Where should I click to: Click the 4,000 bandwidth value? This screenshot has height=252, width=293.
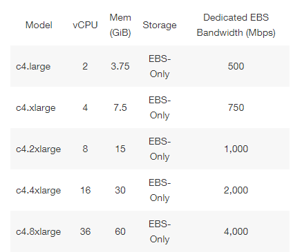(x=236, y=231)
